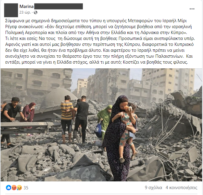Open the three-dots post options menu
This screenshot has height=195, width=203.
[x=192, y=9]
